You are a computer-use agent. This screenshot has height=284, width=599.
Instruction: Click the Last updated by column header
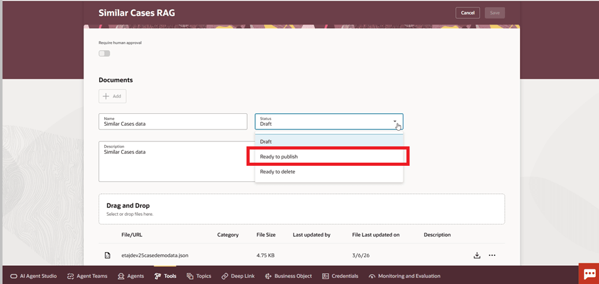311,235
